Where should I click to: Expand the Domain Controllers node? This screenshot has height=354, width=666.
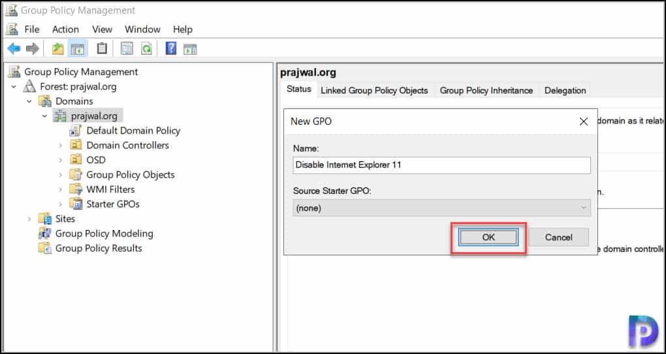click(x=60, y=146)
